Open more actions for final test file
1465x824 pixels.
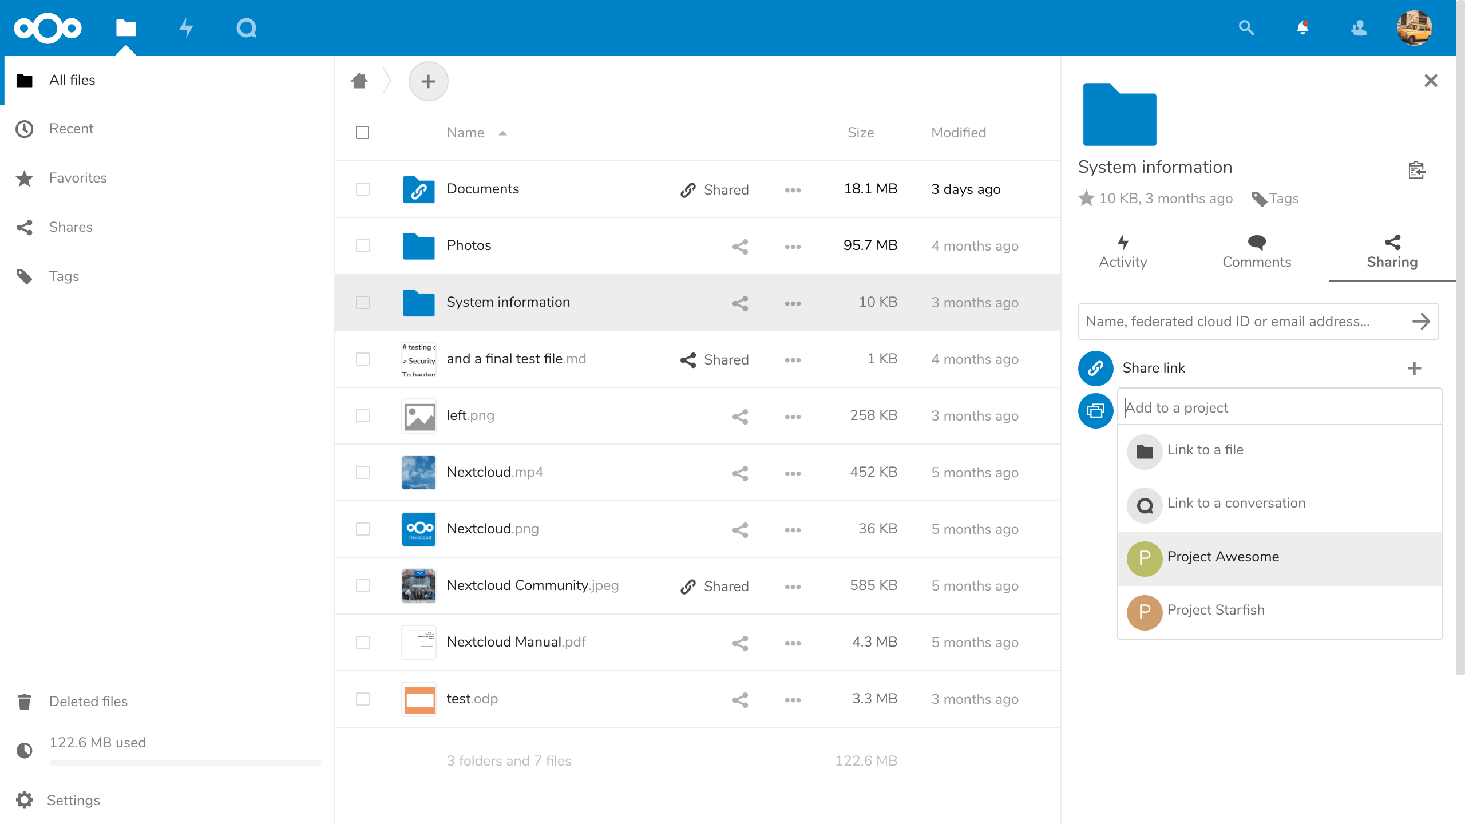793,360
